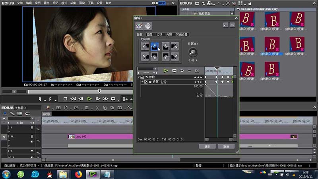The height and width of the screenshot is (179, 318).
Task: Click the 进展 progress knob
Action: coord(193,53)
